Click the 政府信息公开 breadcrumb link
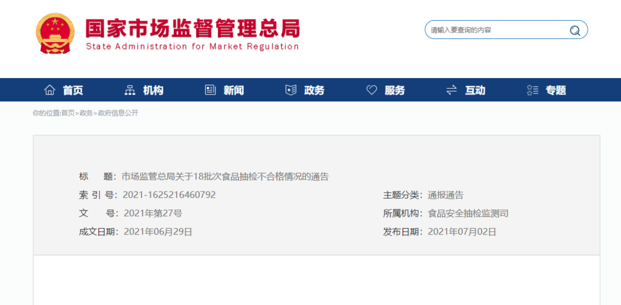The image size is (621, 305). coord(118,113)
